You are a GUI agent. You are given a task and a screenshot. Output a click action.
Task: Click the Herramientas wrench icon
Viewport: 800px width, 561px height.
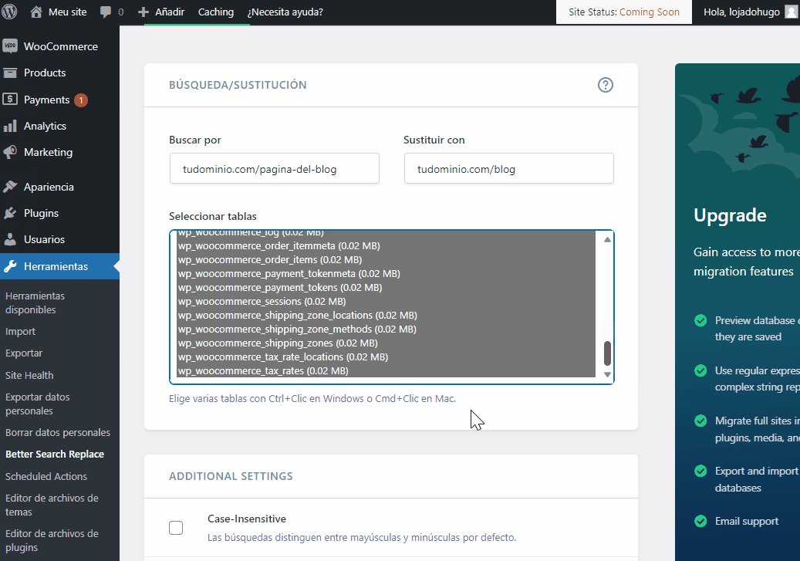[x=10, y=266]
